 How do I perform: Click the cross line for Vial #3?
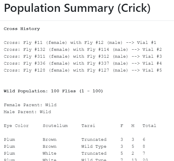(x=83, y=57)
